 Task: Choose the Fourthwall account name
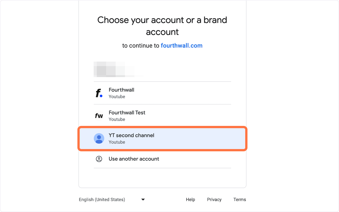[121, 90]
